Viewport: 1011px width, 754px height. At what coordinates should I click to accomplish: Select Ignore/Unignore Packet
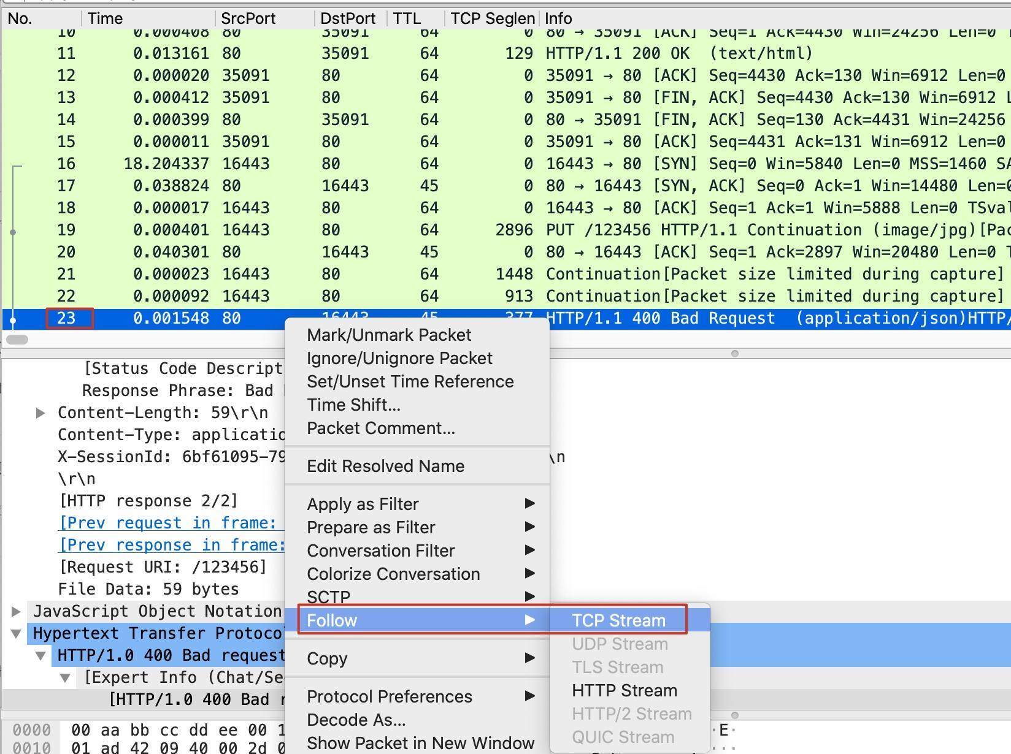tap(399, 358)
